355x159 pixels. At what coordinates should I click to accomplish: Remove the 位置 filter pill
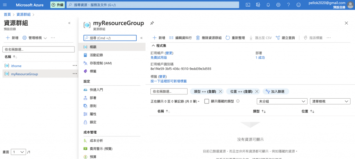coord(257,91)
